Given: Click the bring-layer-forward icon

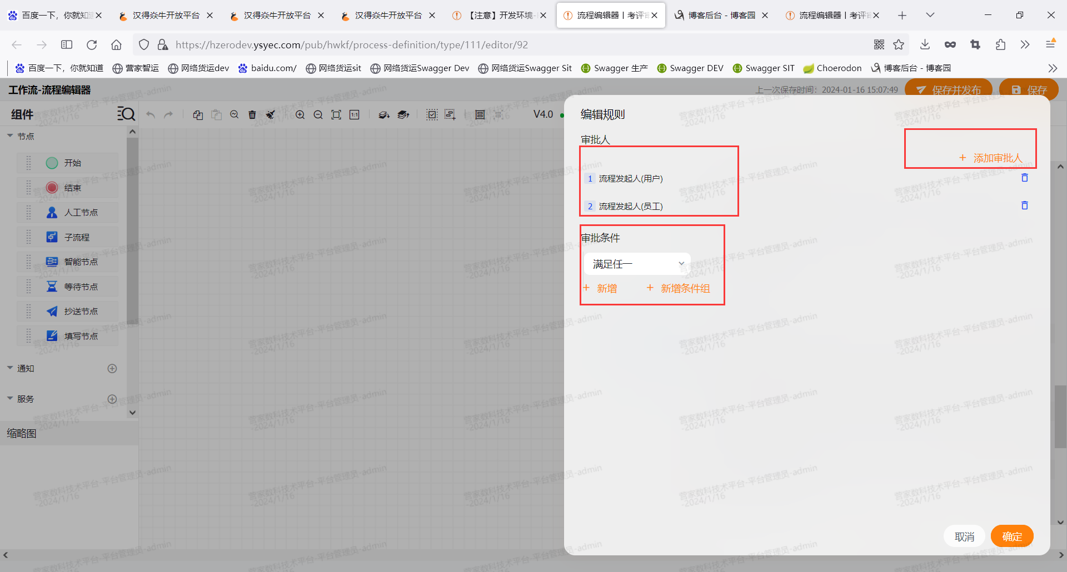Looking at the screenshot, I should (x=403, y=114).
